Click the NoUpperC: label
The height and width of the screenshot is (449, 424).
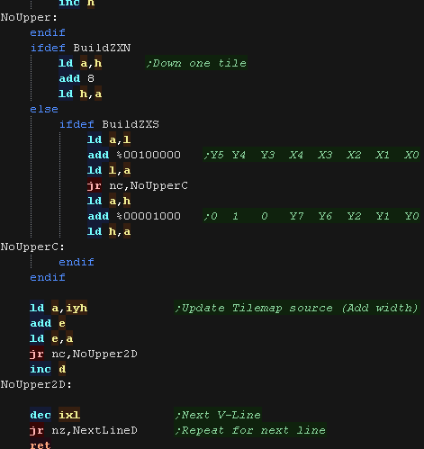pos(32,247)
